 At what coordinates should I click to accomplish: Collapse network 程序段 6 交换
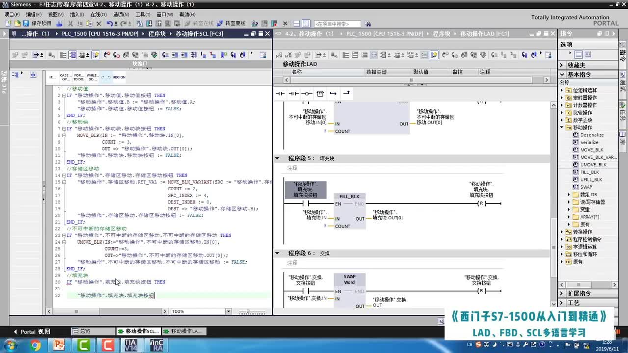tap(277, 253)
